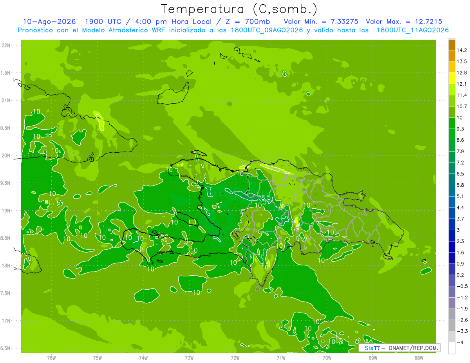Click the '22N' latitude axis label
This screenshot has height=363, width=470.
click(x=5, y=45)
